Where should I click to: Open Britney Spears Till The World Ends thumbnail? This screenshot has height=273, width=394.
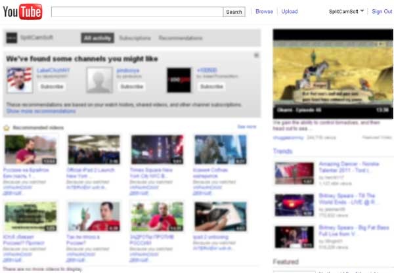pos(294,205)
